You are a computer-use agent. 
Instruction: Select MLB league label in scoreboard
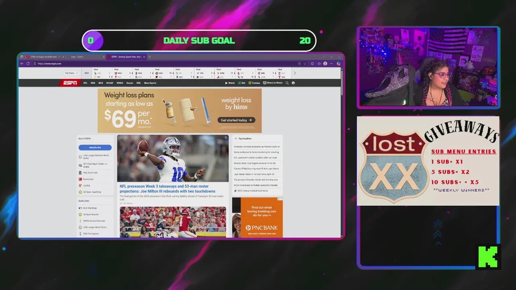(86, 73)
